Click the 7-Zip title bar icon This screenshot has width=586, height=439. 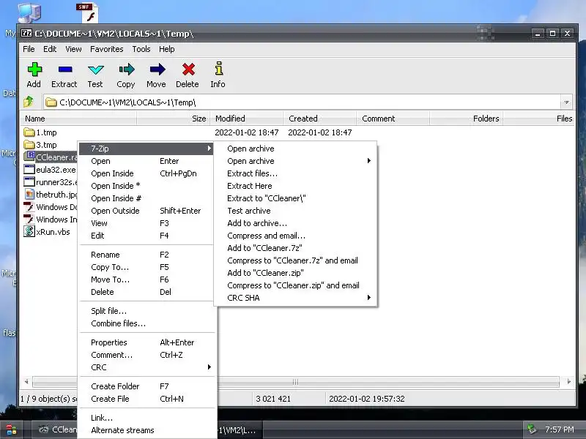tap(26, 33)
